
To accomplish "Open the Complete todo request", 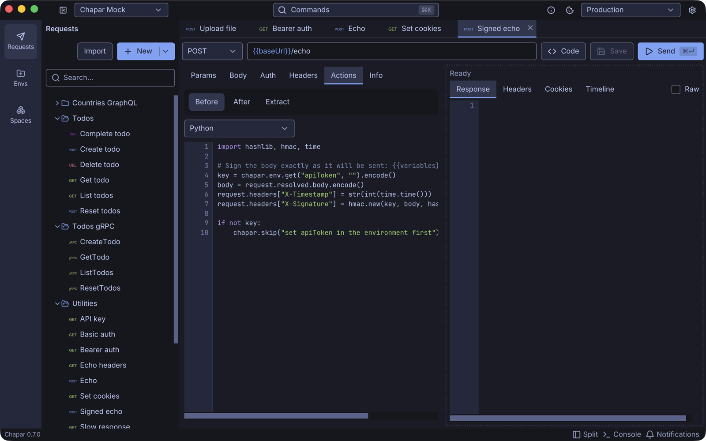I will (x=105, y=134).
